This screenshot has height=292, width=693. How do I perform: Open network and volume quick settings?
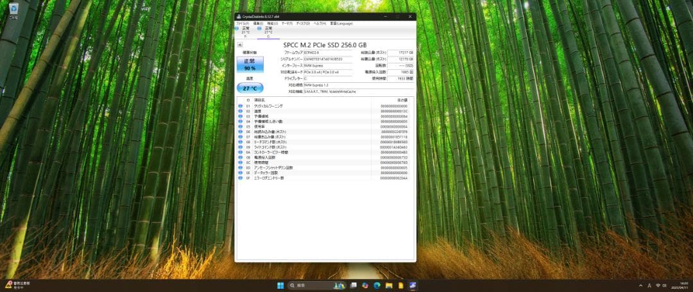click(661, 286)
